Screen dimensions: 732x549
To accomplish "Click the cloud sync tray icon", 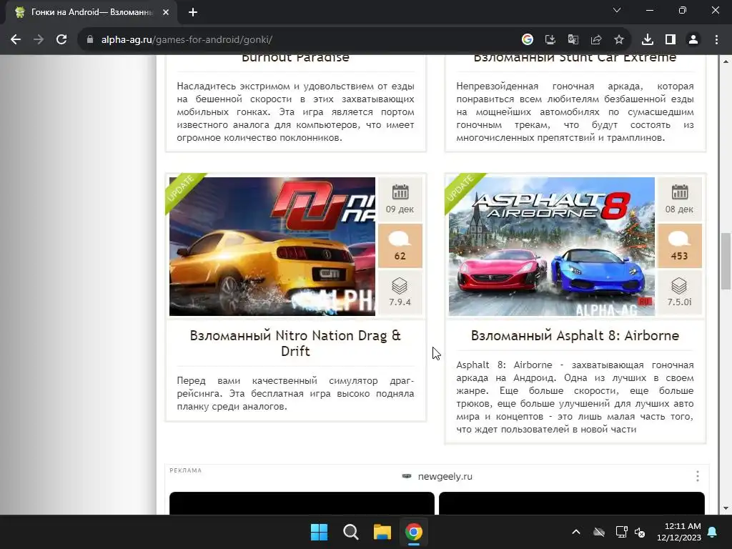I will pos(599,532).
